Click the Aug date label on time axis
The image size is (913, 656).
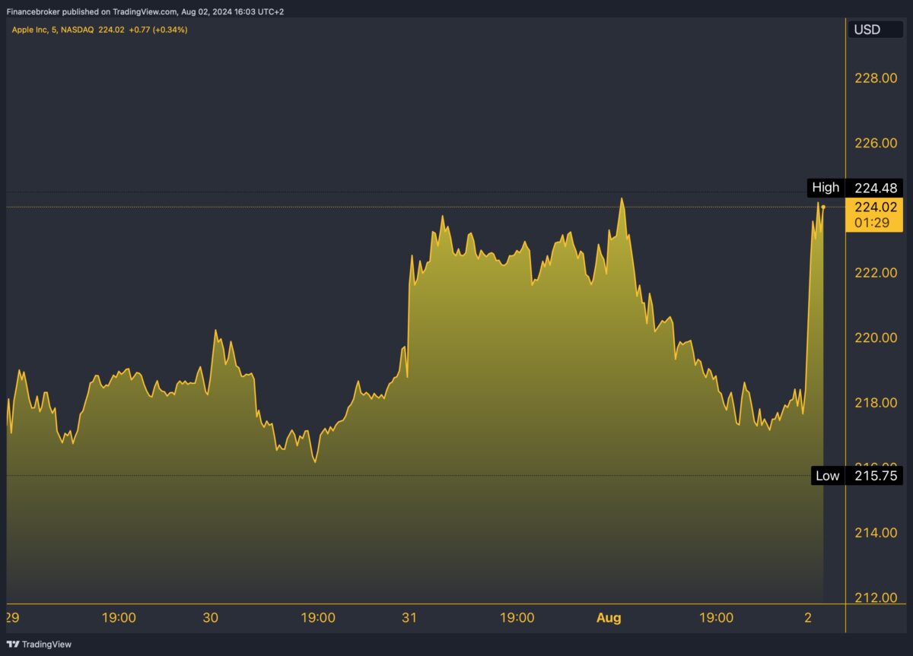609,618
